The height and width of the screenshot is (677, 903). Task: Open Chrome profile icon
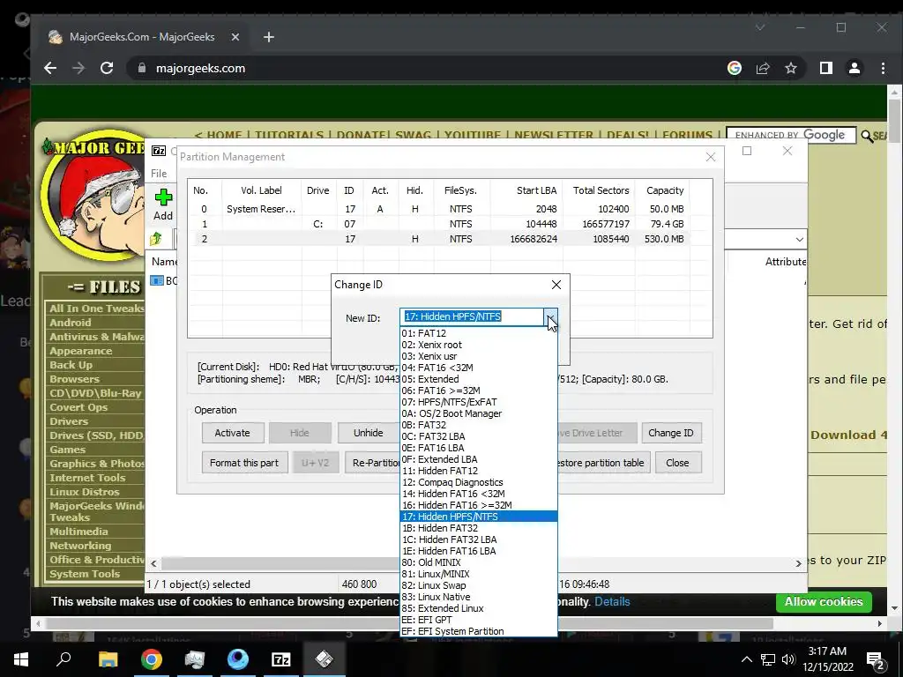coord(854,69)
